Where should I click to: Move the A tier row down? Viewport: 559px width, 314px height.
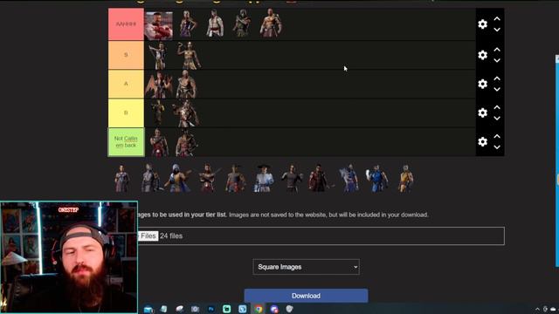497,89
